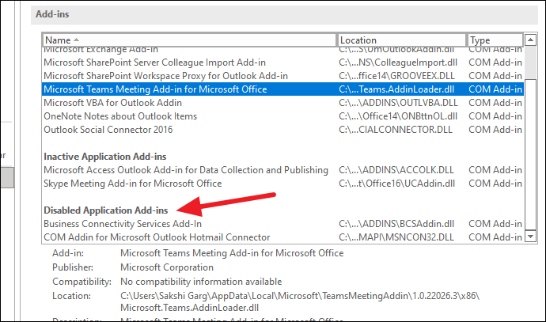Click location C:\...Teams.AddinLoader.dll cell
Viewport: 546px width, 322px height.
pos(396,89)
